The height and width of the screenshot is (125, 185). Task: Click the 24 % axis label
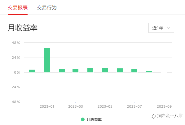(x=16, y=58)
